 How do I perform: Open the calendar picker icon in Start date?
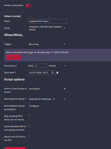52,73
